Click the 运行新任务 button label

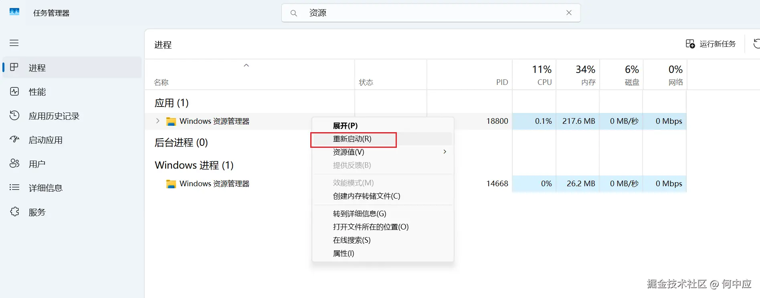tap(718, 44)
